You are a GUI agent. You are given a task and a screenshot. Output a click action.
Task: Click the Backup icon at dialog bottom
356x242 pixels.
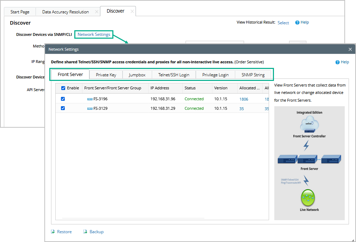[x=85, y=232]
